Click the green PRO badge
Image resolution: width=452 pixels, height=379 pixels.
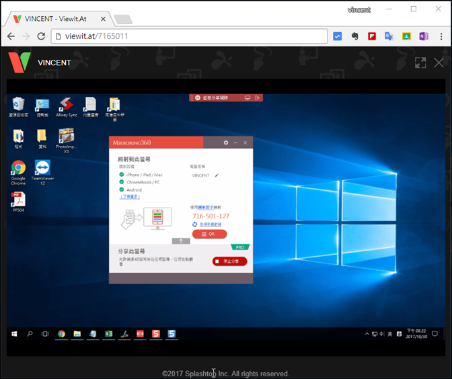(x=240, y=247)
